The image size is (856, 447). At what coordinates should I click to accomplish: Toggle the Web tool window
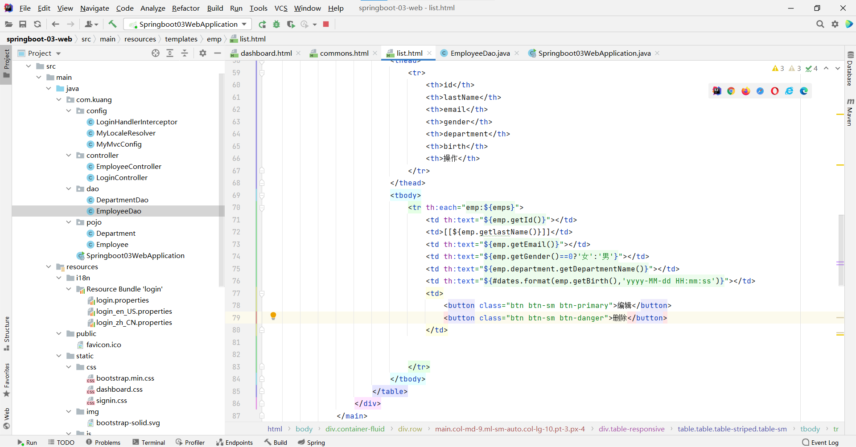pos(6,418)
